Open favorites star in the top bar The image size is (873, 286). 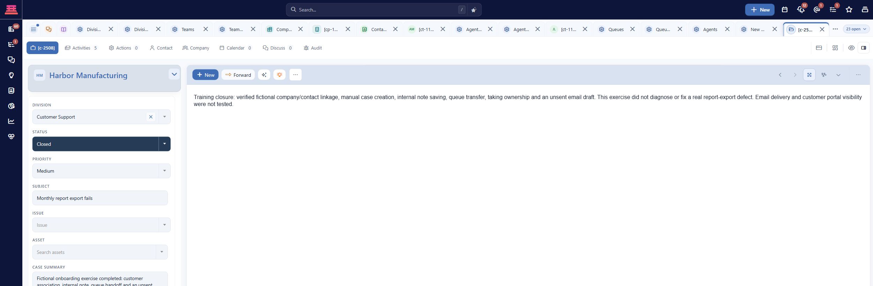[849, 10]
